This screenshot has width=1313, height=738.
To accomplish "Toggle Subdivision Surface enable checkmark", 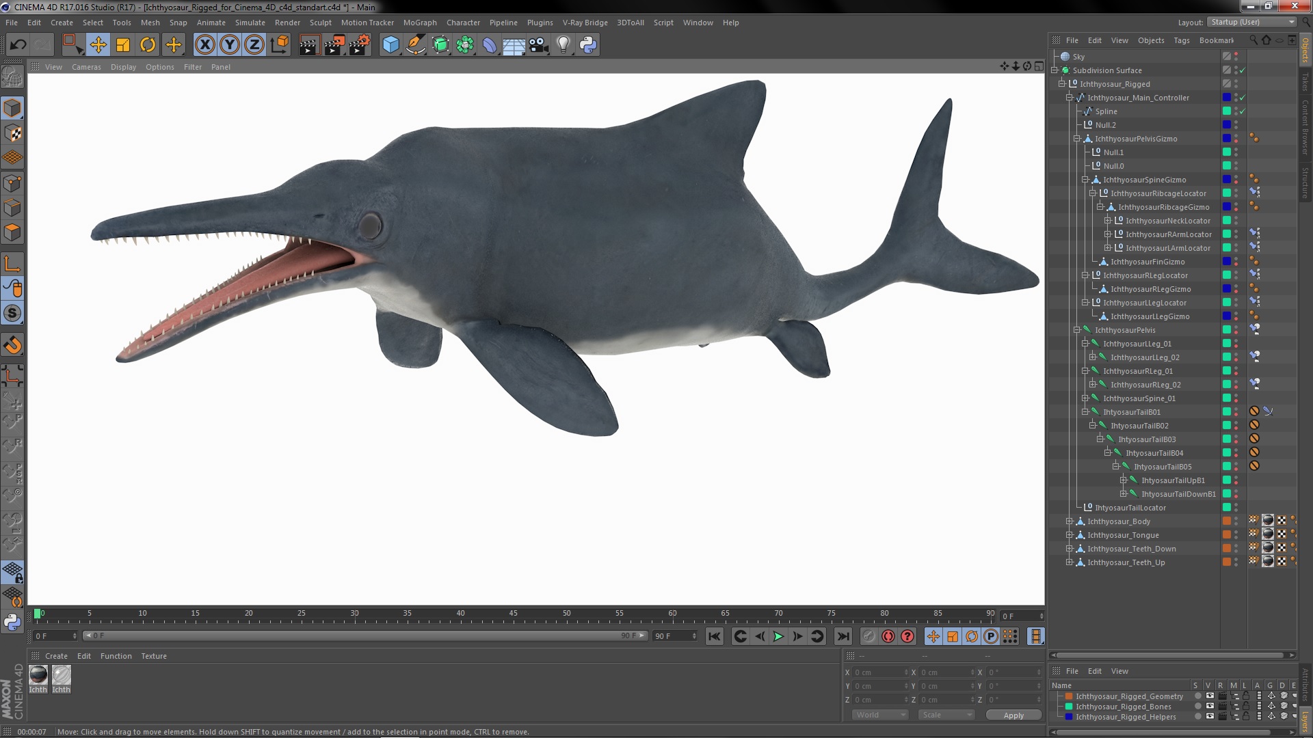I will click(x=1243, y=70).
